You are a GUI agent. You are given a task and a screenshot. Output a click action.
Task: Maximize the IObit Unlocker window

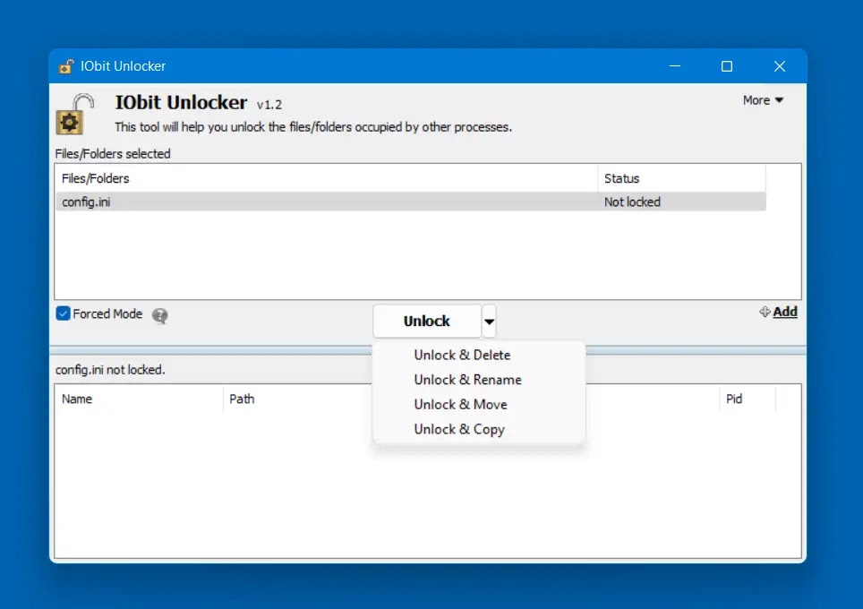(727, 66)
